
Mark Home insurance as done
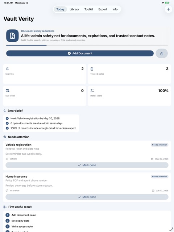pos(87,197)
